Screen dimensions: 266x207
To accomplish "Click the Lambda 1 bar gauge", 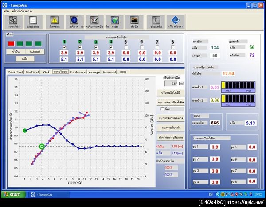I will (238, 87).
